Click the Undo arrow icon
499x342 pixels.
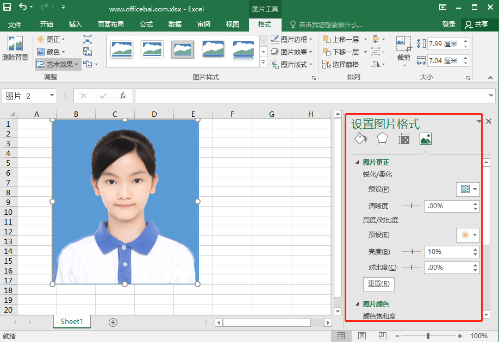pyautogui.click(x=23, y=8)
